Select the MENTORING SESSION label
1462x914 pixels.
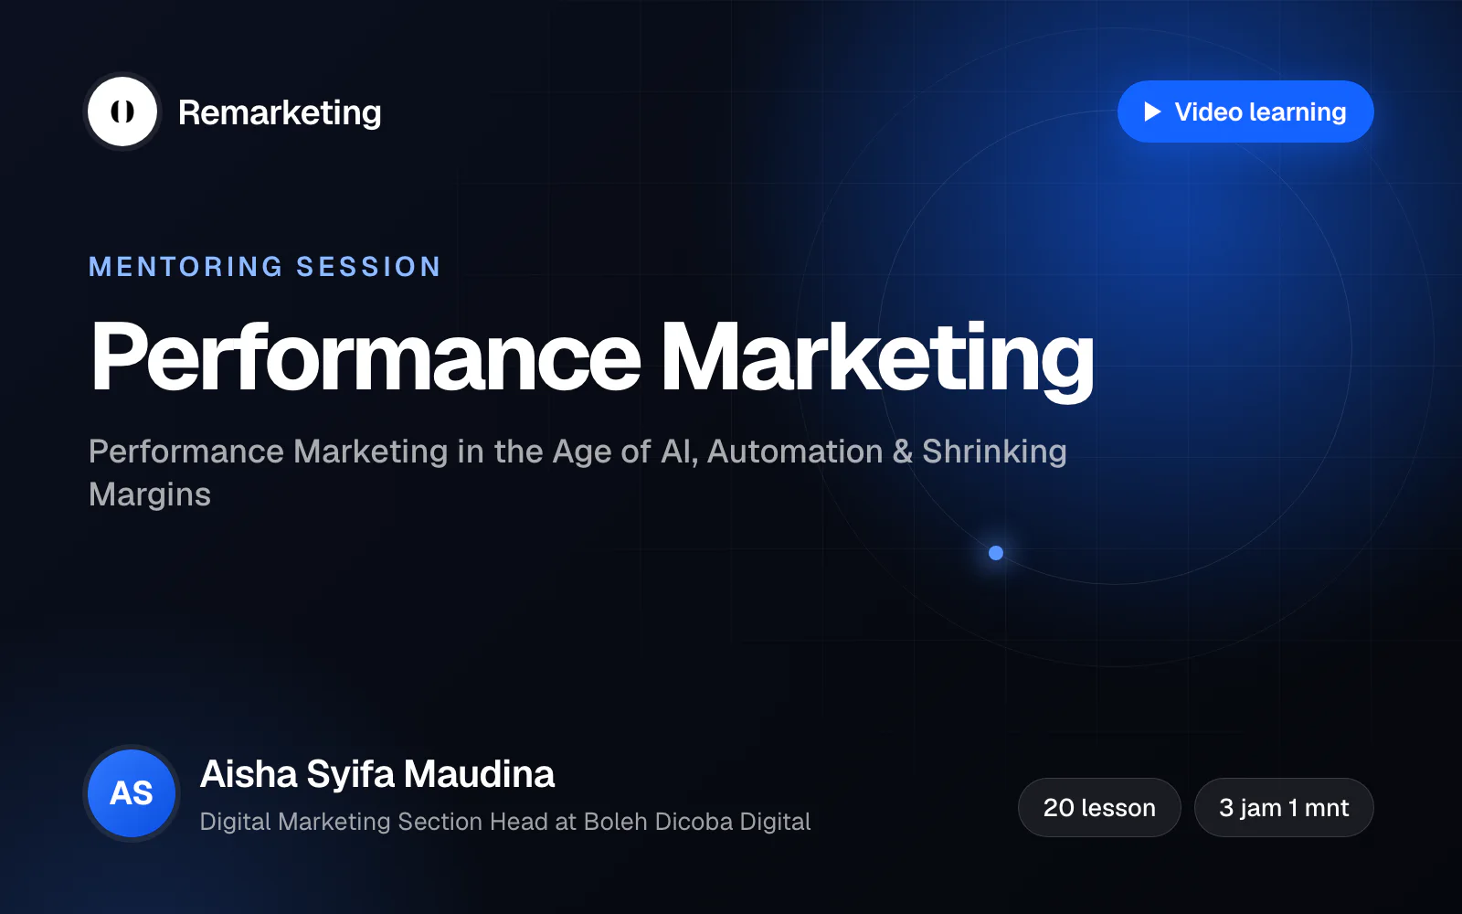click(265, 267)
